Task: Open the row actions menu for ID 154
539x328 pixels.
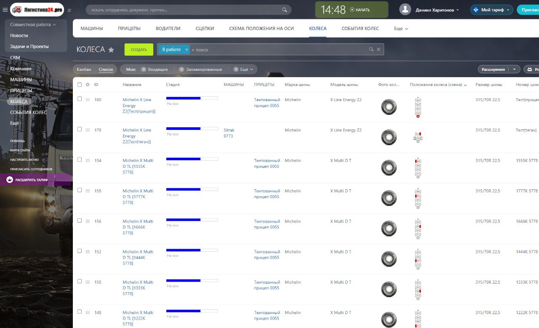Action: coord(88,161)
